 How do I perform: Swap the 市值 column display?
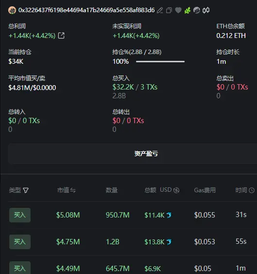[73, 190]
